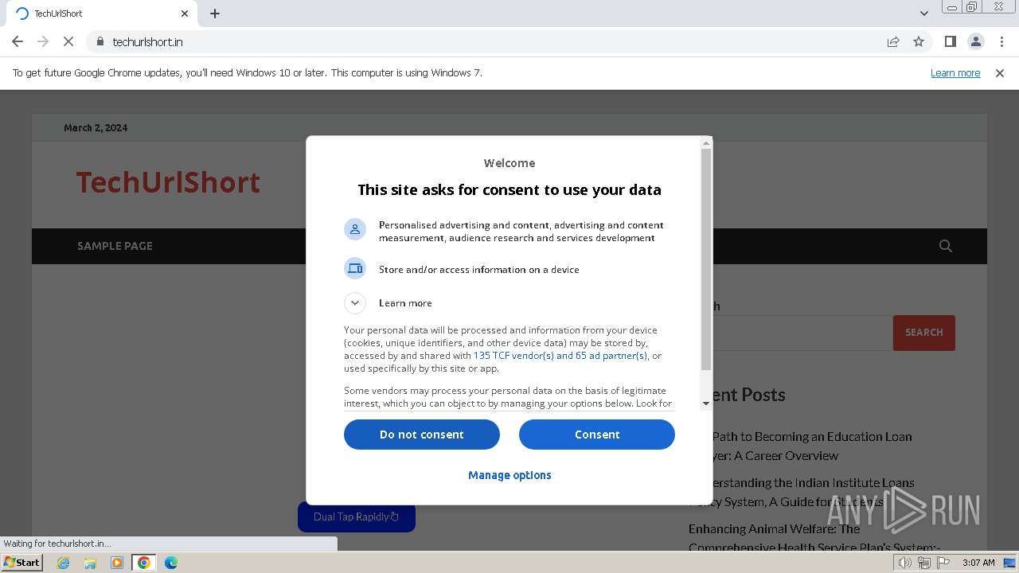Click the share page icon in address bar
Image resolution: width=1019 pixels, height=573 pixels.
tap(893, 41)
